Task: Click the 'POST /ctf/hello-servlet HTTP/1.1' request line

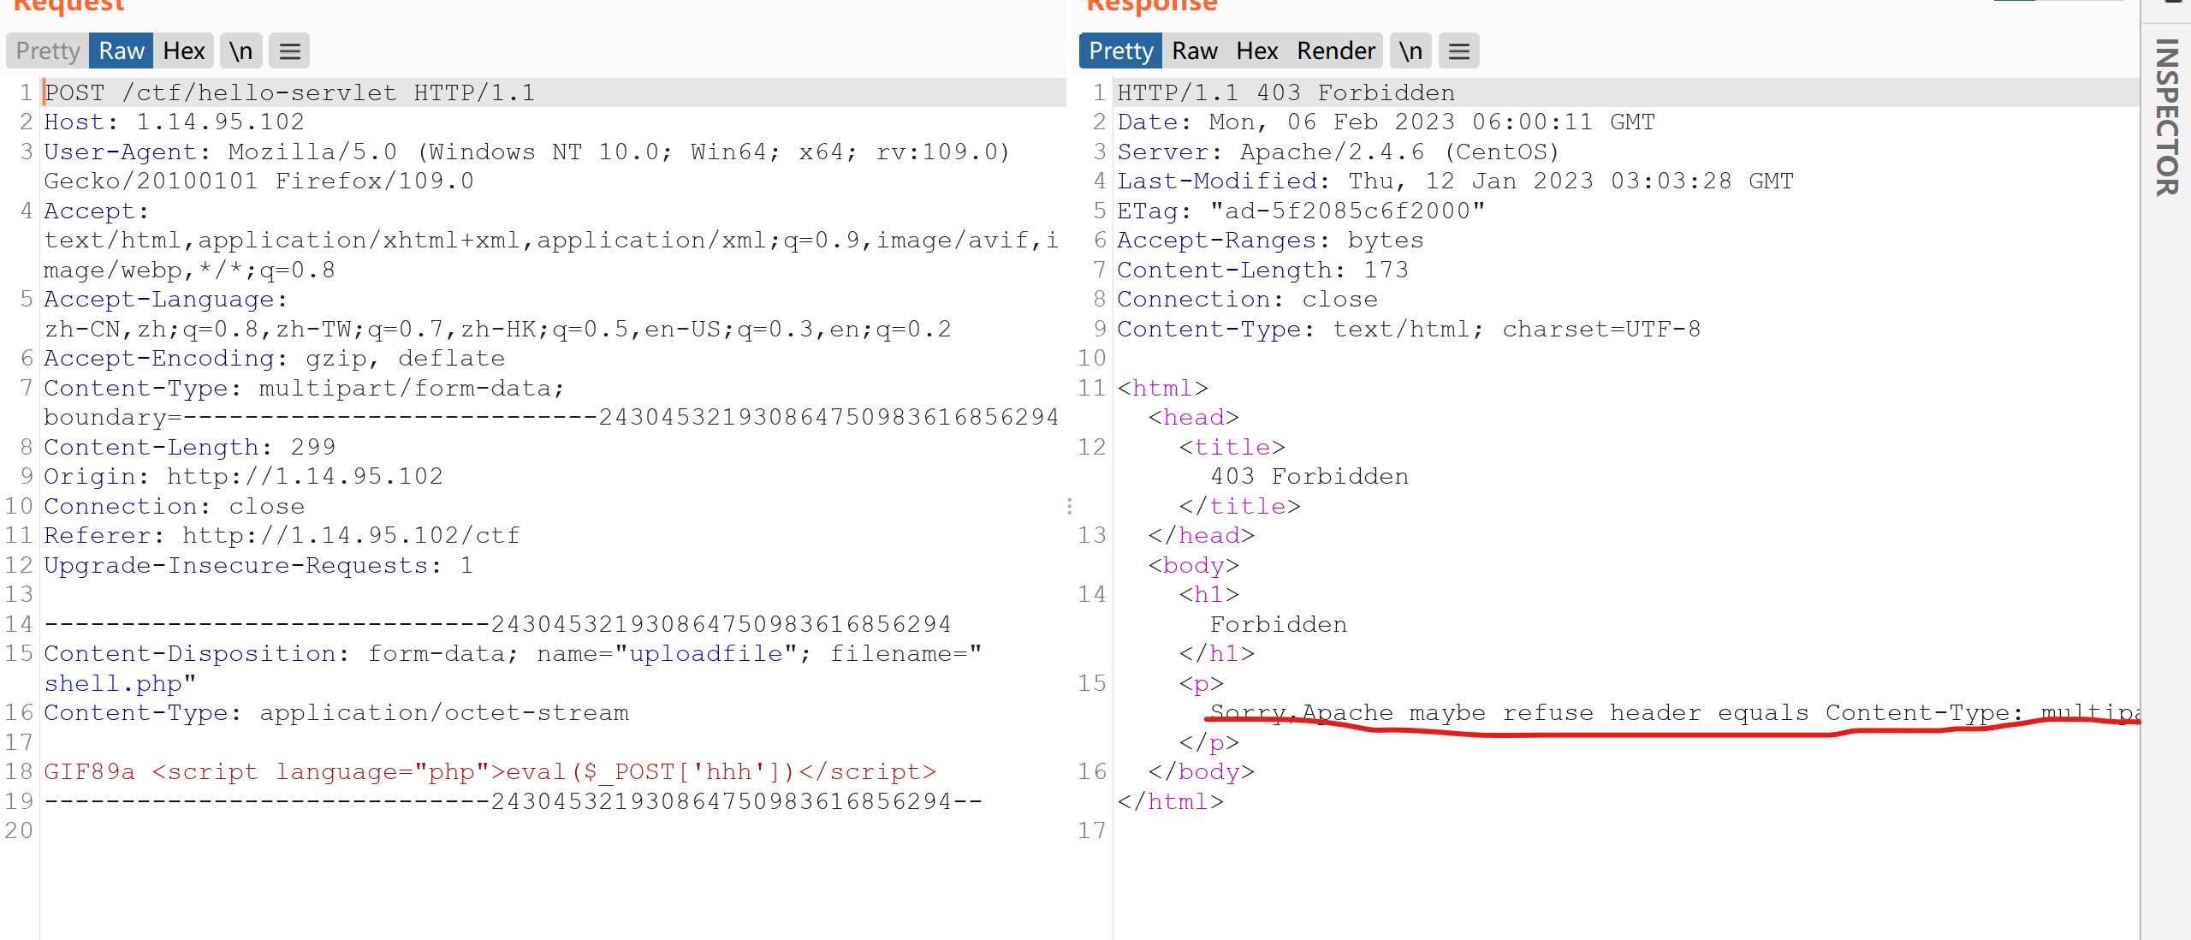Action: pos(289,92)
